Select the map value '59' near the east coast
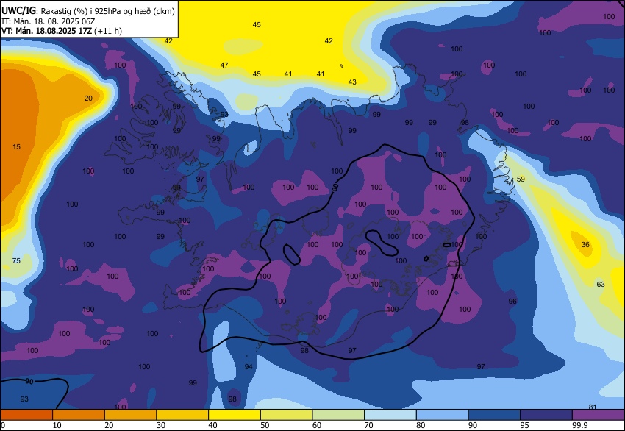The width and height of the screenshot is (625, 431). (x=521, y=179)
